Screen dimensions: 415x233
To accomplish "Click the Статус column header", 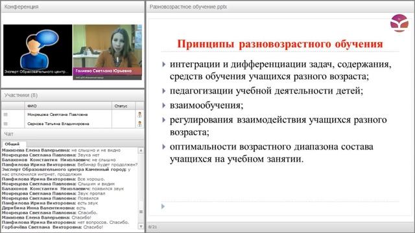I will [x=123, y=106].
